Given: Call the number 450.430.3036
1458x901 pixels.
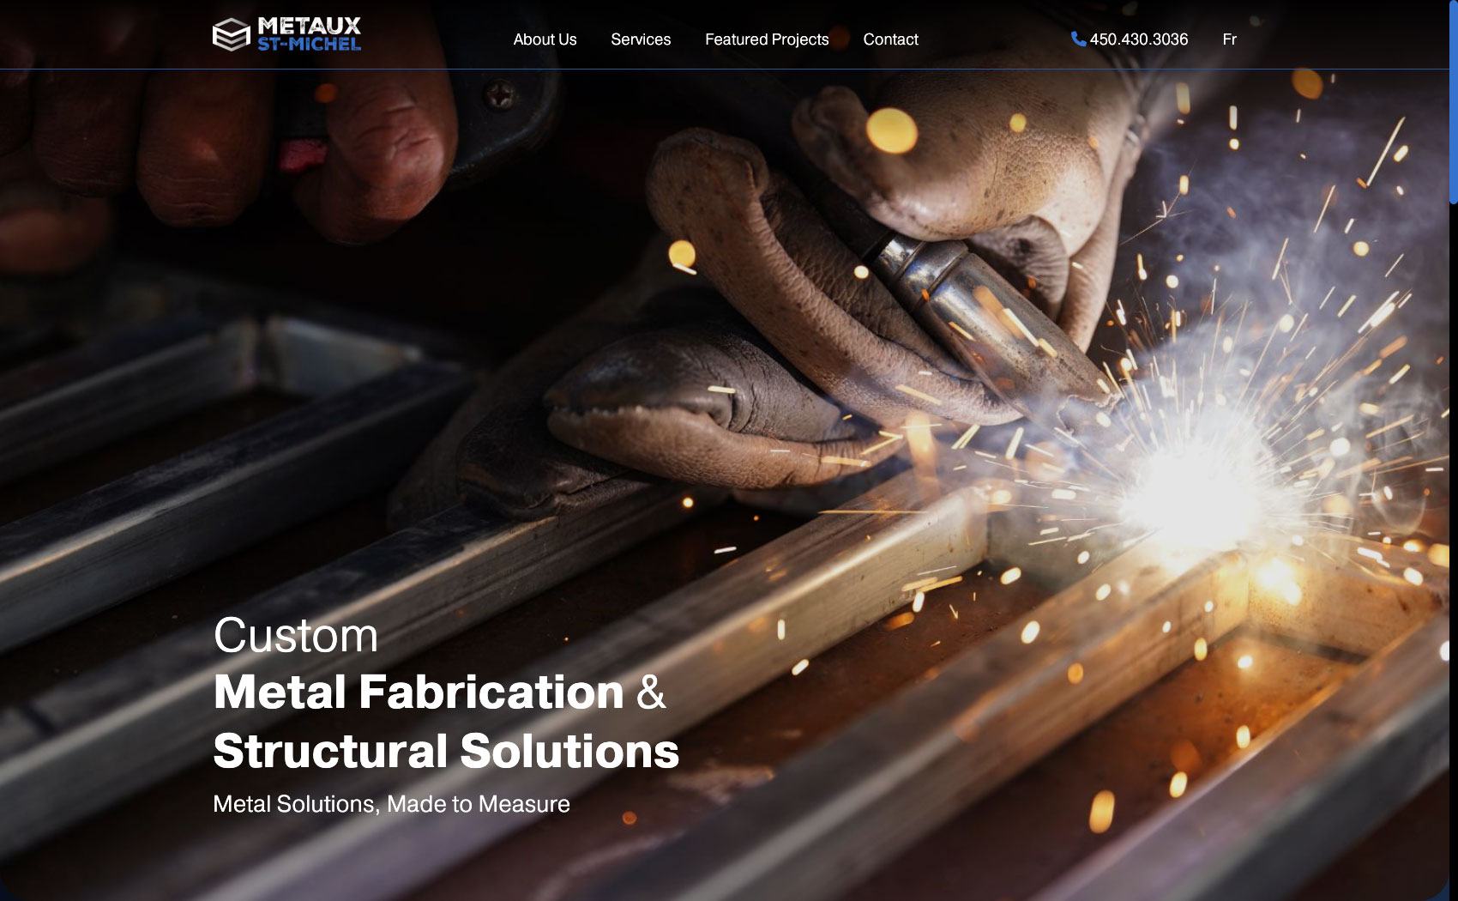Looking at the screenshot, I should point(1138,39).
